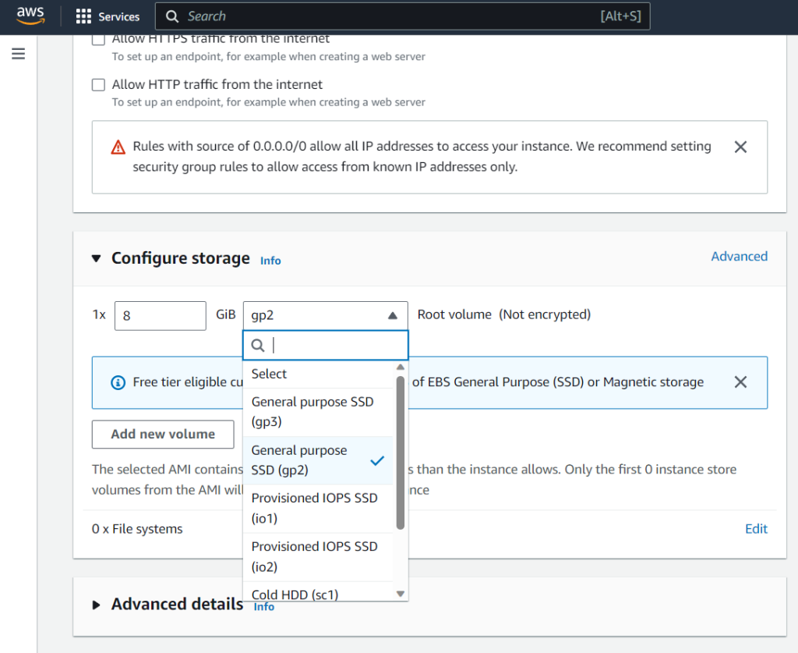Viewport: 798px width, 653px height.
Task: Close the free tier eligible info banner
Action: 740,382
